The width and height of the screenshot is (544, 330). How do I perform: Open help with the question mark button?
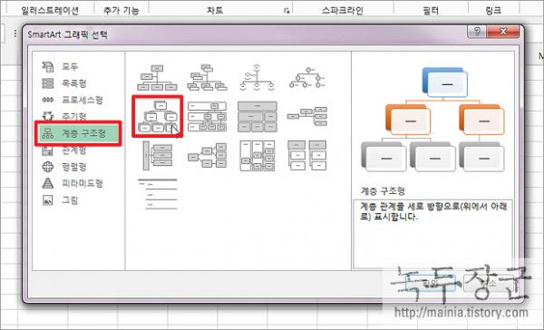(477, 32)
